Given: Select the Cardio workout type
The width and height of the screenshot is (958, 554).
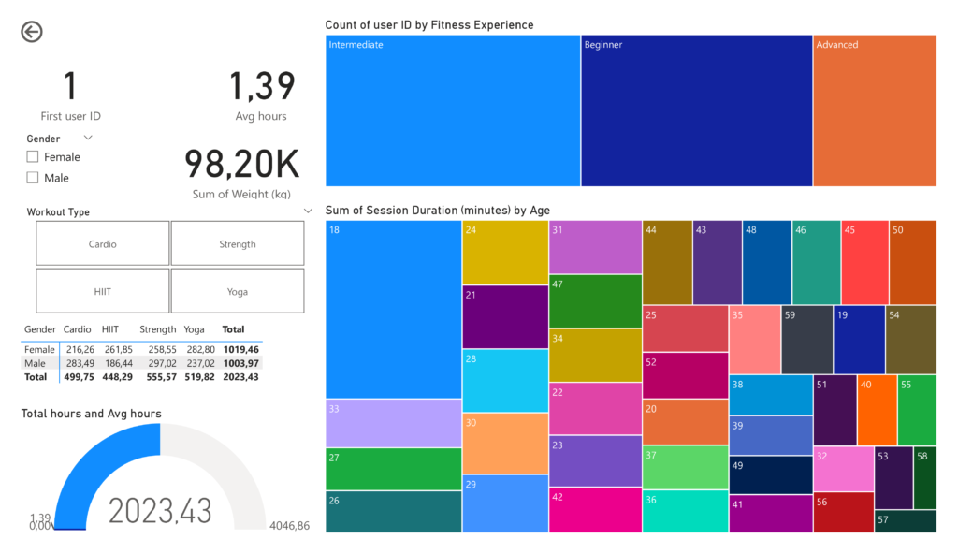Looking at the screenshot, I should [x=103, y=243].
